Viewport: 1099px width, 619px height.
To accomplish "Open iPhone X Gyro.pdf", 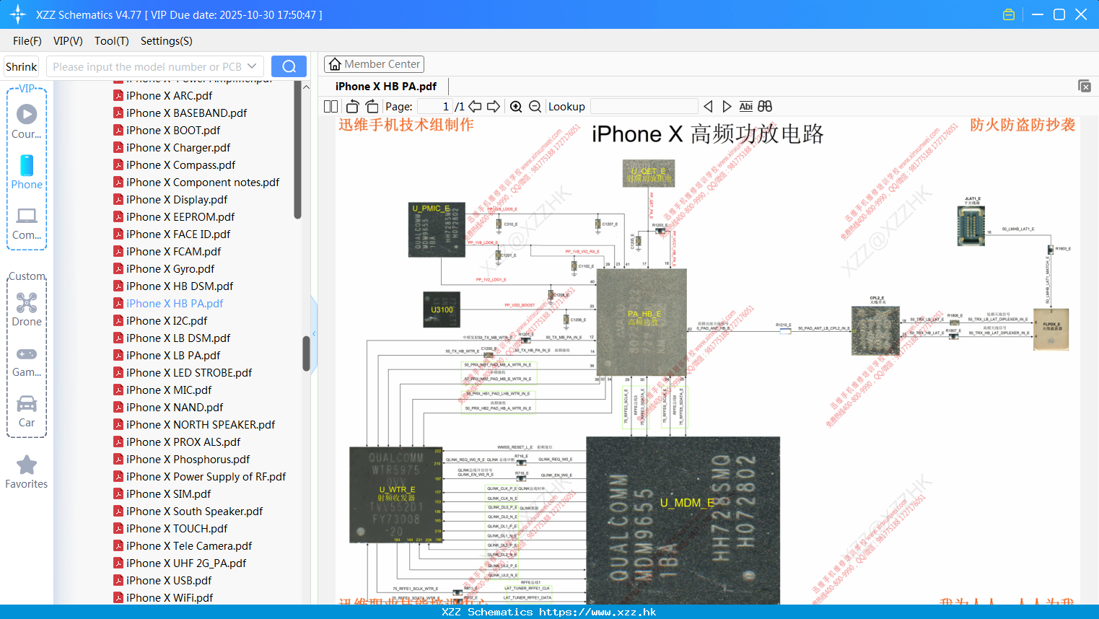I will (170, 268).
